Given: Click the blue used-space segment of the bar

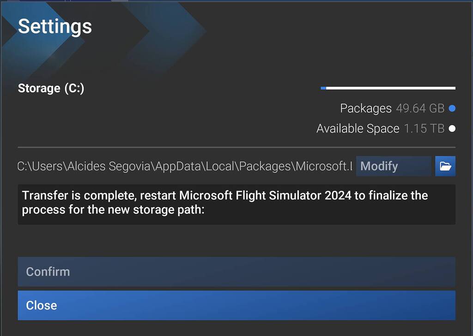Looking at the screenshot, I should (x=323, y=87).
